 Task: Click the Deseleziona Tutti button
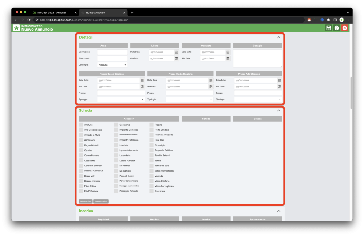(101, 201)
